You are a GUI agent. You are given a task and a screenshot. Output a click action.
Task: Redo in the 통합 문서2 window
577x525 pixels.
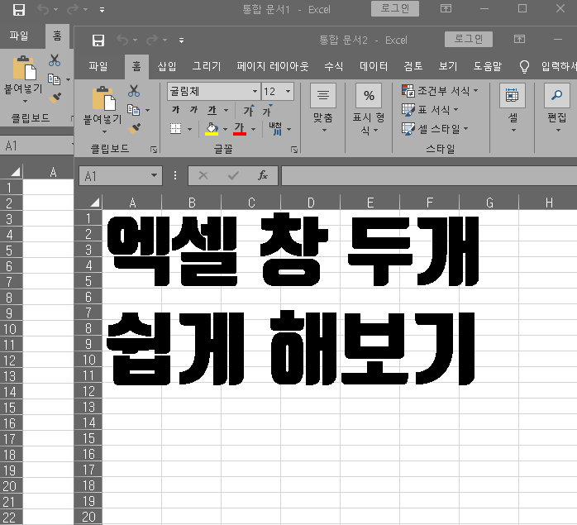click(152, 40)
